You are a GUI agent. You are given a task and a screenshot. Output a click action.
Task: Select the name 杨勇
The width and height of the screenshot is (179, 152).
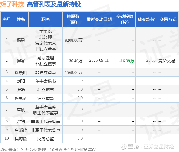pyautogui.click(x=21, y=40)
